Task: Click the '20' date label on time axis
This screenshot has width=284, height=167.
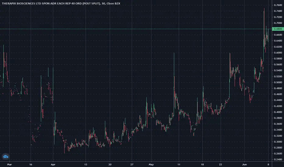Action: click(x=110, y=165)
